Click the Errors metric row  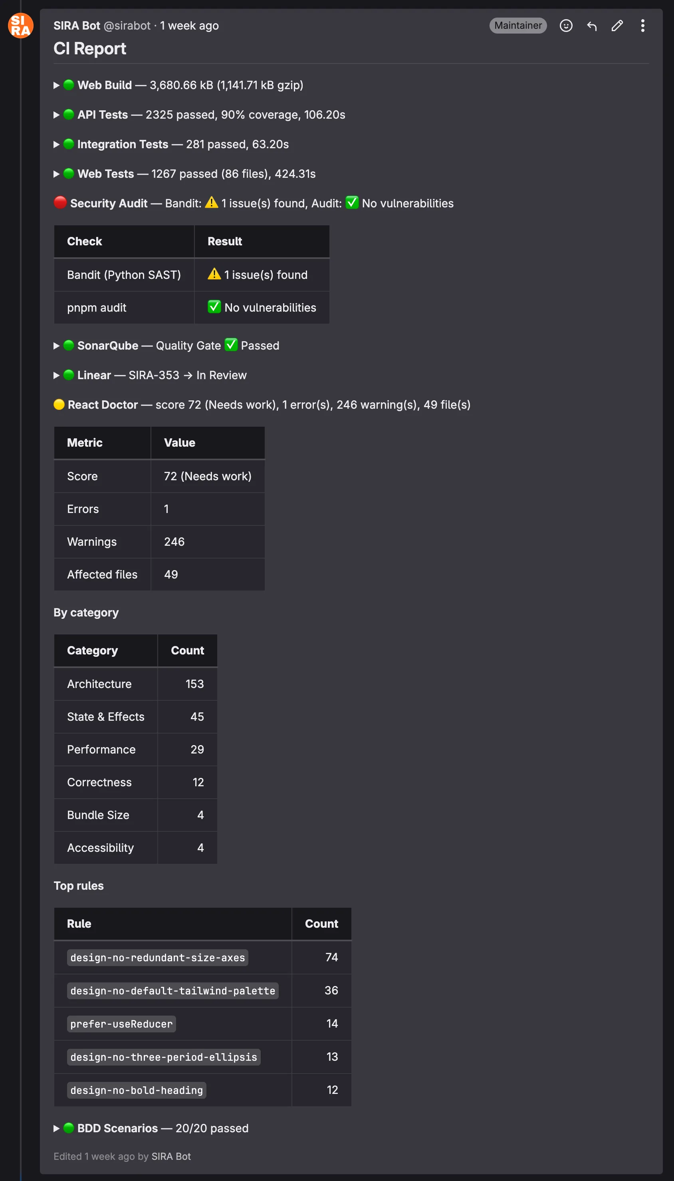tap(159, 509)
